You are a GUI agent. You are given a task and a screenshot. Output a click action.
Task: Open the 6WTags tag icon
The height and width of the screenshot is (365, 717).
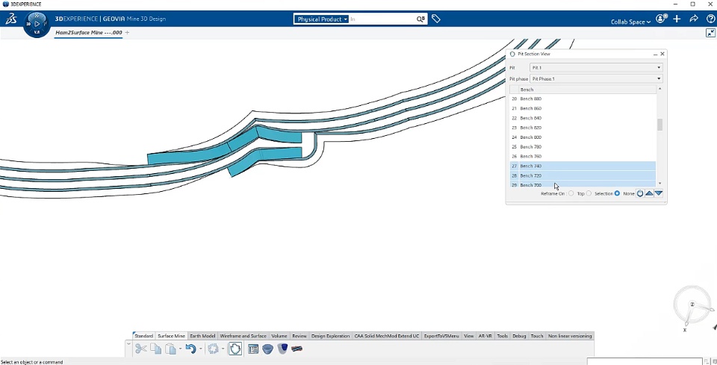click(x=435, y=19)
